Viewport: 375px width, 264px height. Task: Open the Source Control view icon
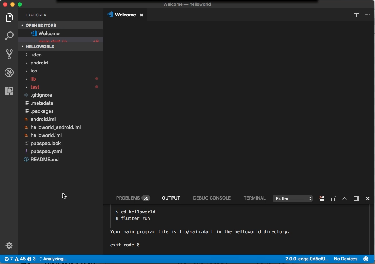coord(9,54)
